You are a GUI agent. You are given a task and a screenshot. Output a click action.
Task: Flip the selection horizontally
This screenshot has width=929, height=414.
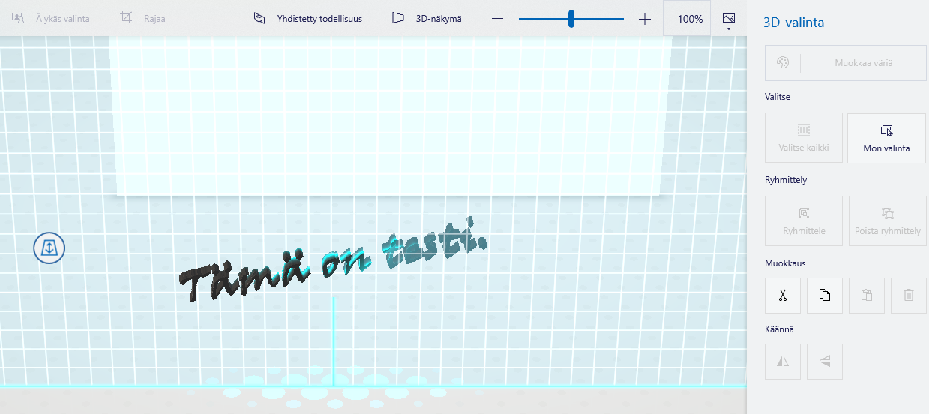783,361
